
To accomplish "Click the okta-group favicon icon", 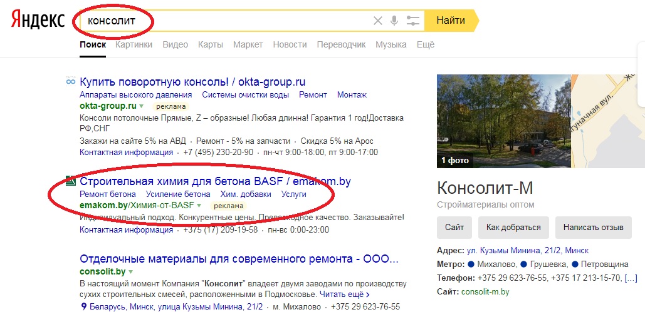I will [71, 81].
